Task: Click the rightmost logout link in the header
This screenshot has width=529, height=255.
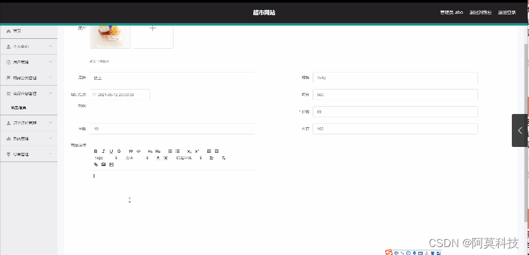Action: (507, 13)
